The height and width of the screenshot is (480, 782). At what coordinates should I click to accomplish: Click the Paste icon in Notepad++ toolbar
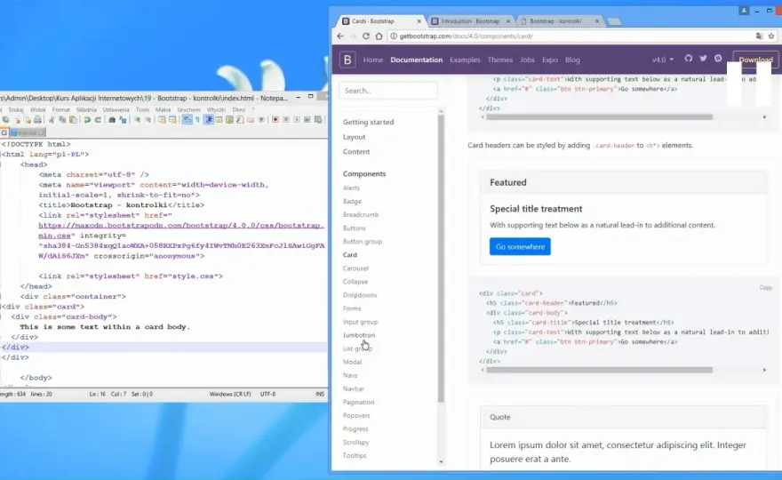(x=73, y=120)
